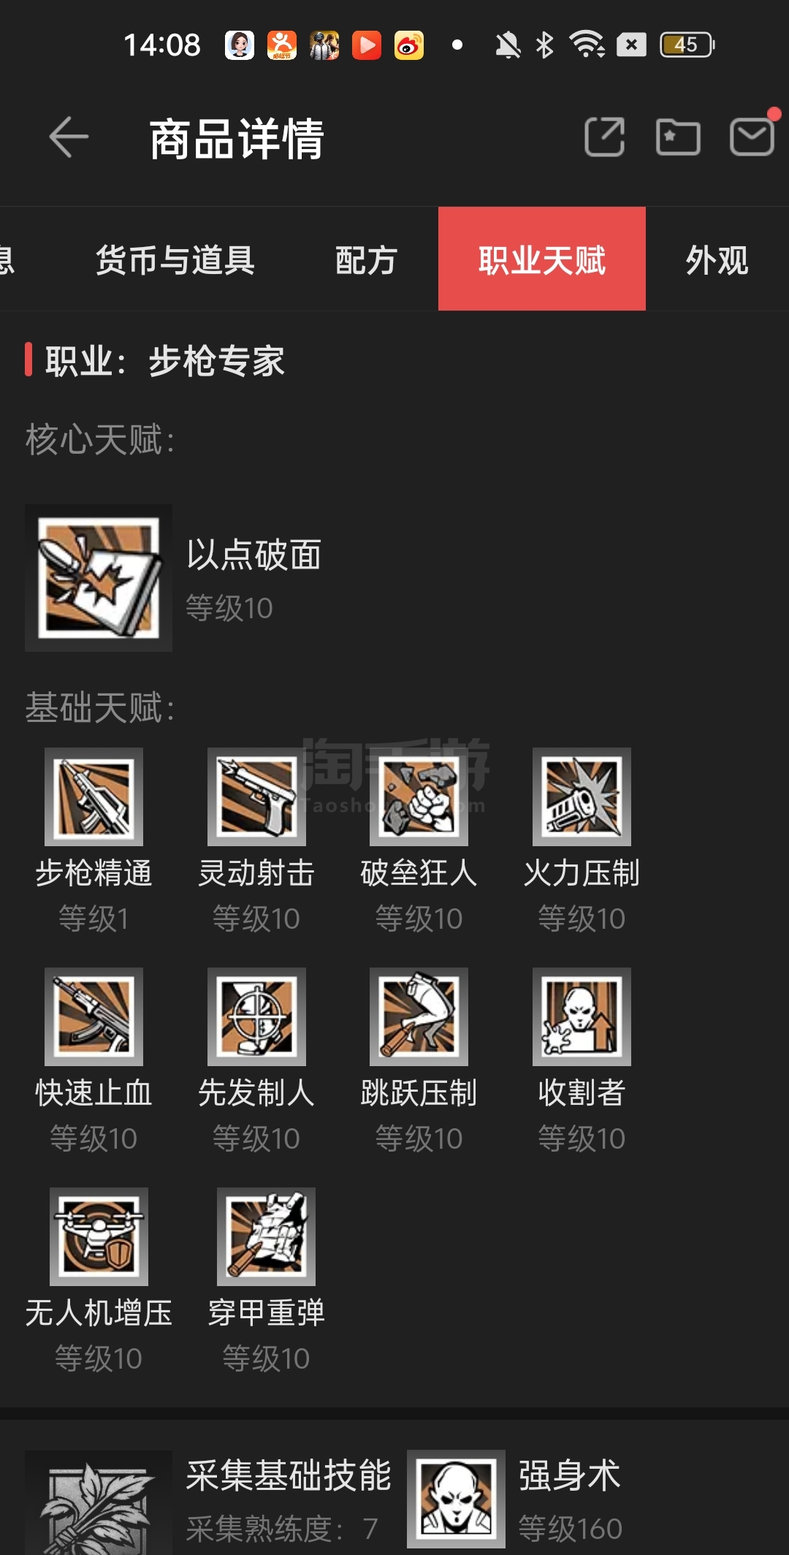Tap the 跳跃压制 talent icon
This screenshot has height=1555, width=789.
[x=419, y=1016]
